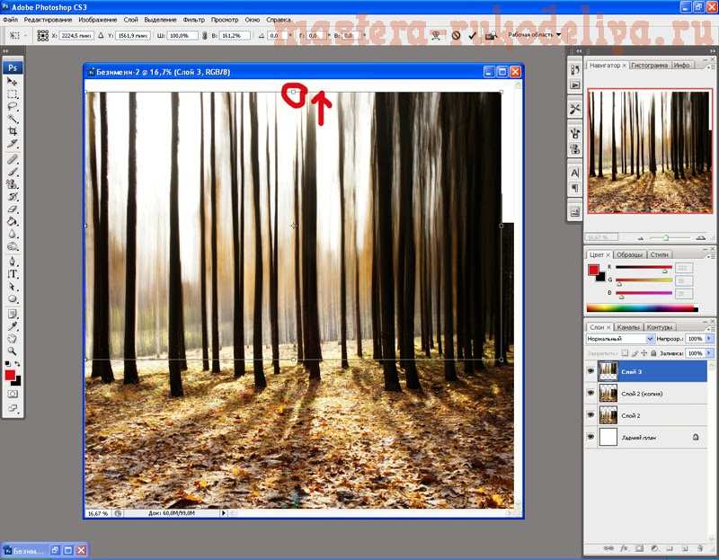719x560 pixels.
Task: Switch to warp mode in options bar
Action: coord(438,35)
